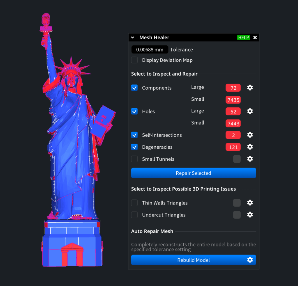Click the Rebuild Model button label
This screenshot has width=298, height=286.
pos(193,260)
